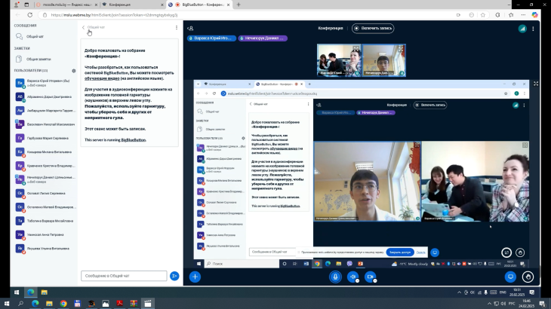
Task: Select user Варакса Юрий Игоревич avatar
Action: point(20,83)
